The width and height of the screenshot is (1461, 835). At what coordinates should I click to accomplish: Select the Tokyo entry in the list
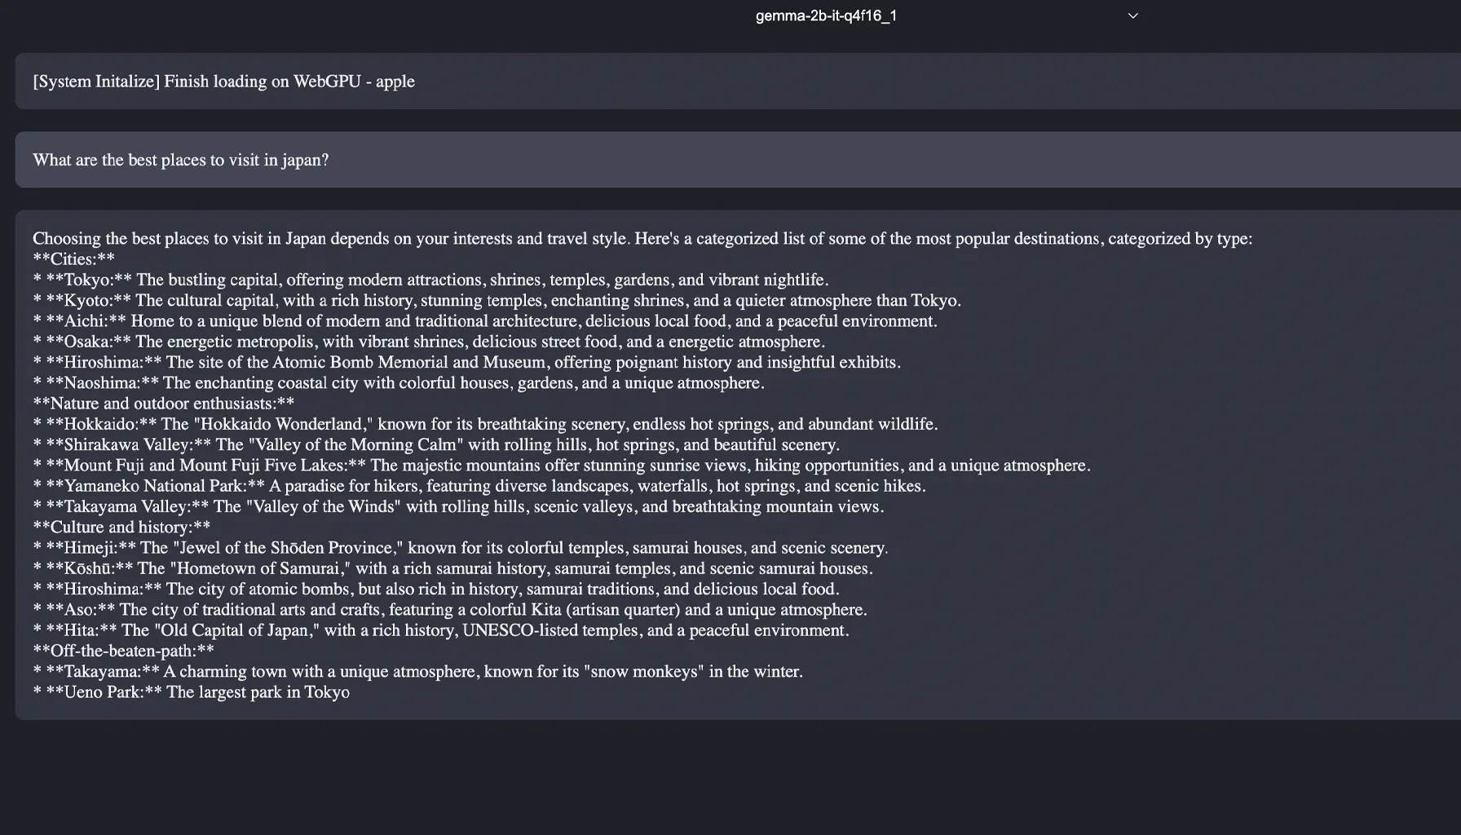click(x=430, y=279)
